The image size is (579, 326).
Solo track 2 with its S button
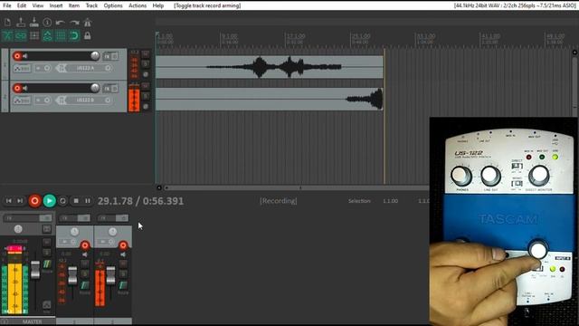click(146, 96)
